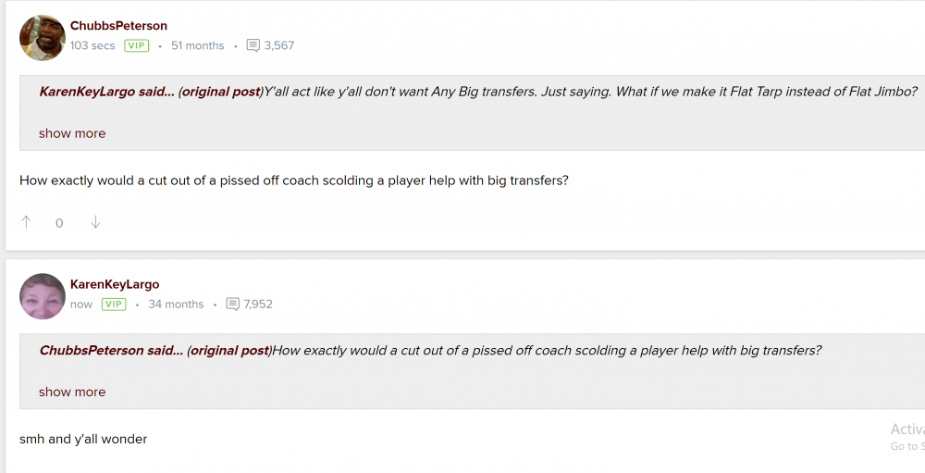This screenshot has width=925, height=473.
Task: Click the 7,952 post count
Action: click(258, 304)
